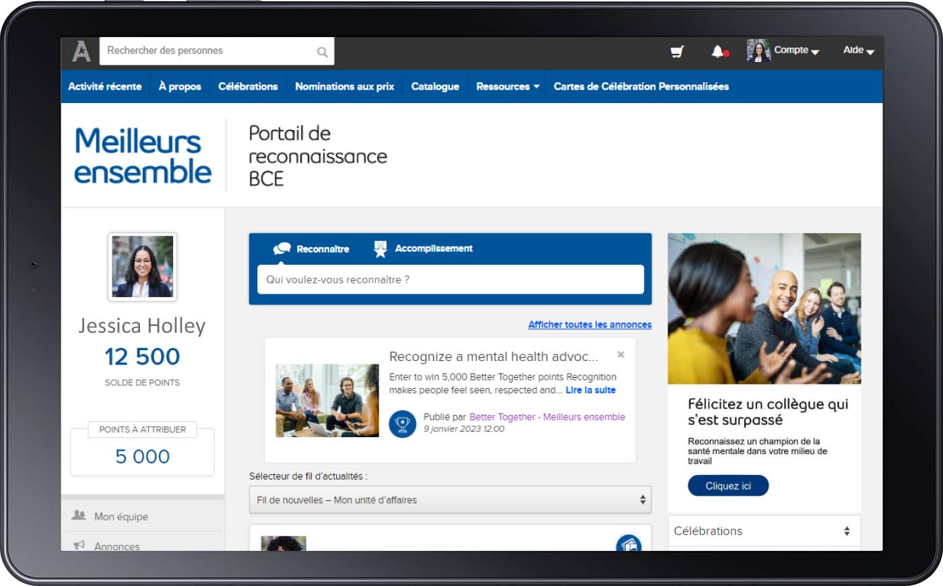Click the Meilleurs ensemble logo
The width and height of the screenshot is (943, 586).
(143, 156)
